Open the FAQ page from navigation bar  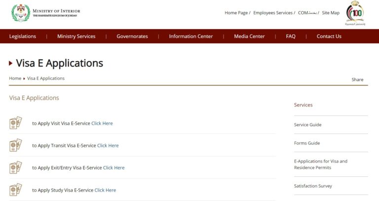pyautogui.click(x=291, y=36)
